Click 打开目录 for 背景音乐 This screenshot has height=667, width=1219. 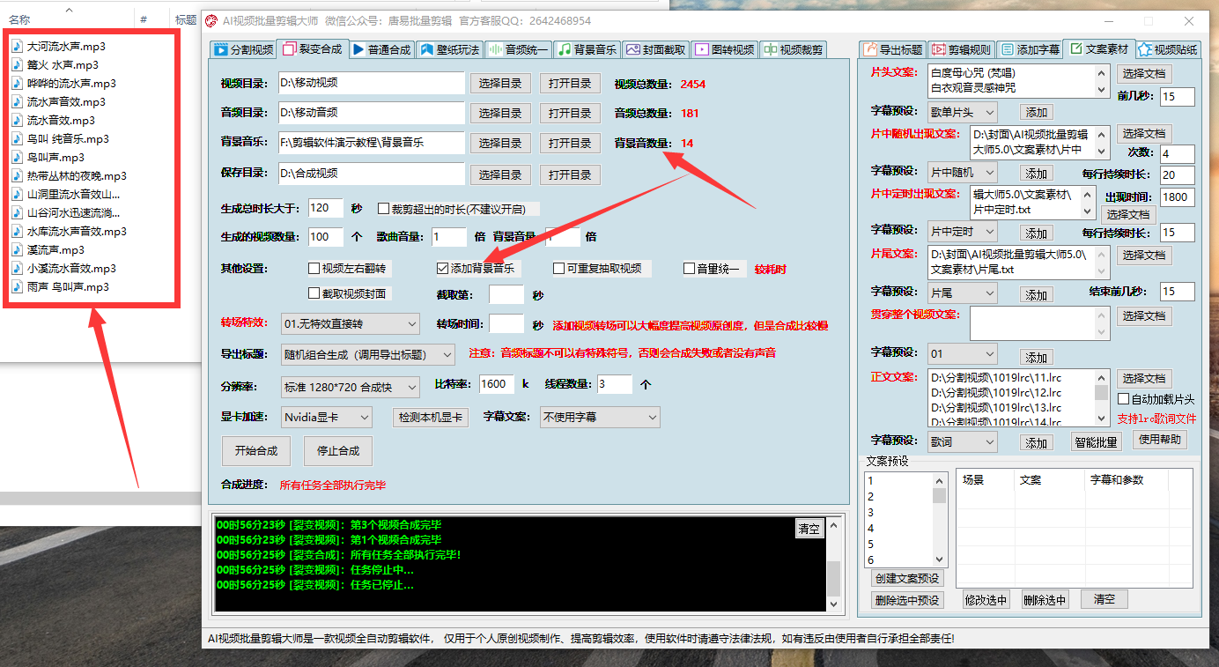pyautogui.click(x=570, y=143)
